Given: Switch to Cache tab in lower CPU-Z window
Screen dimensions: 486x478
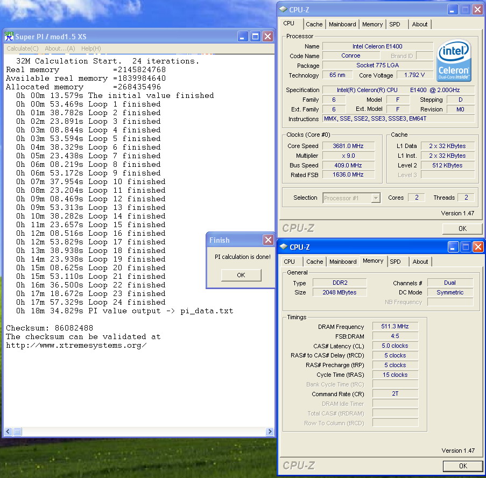Looking at the screenshot, I should pyautogui.click(x=315, y=262).
